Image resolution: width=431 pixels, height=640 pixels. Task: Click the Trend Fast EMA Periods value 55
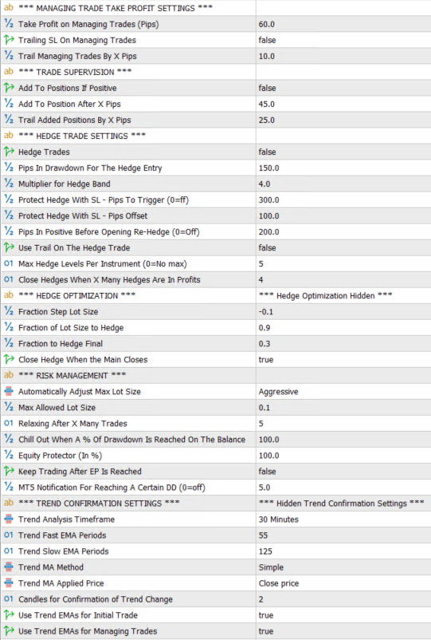pyautogui.click(x=263, y=535)
